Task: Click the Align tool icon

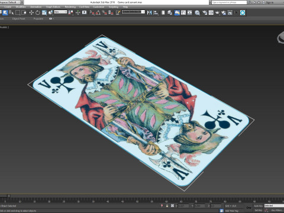Action: [156, 13]
